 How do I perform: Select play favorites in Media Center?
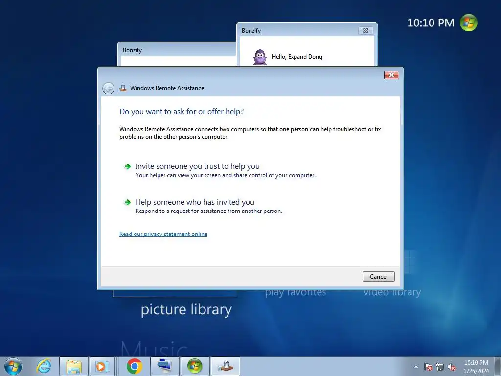tap(295, 292)
